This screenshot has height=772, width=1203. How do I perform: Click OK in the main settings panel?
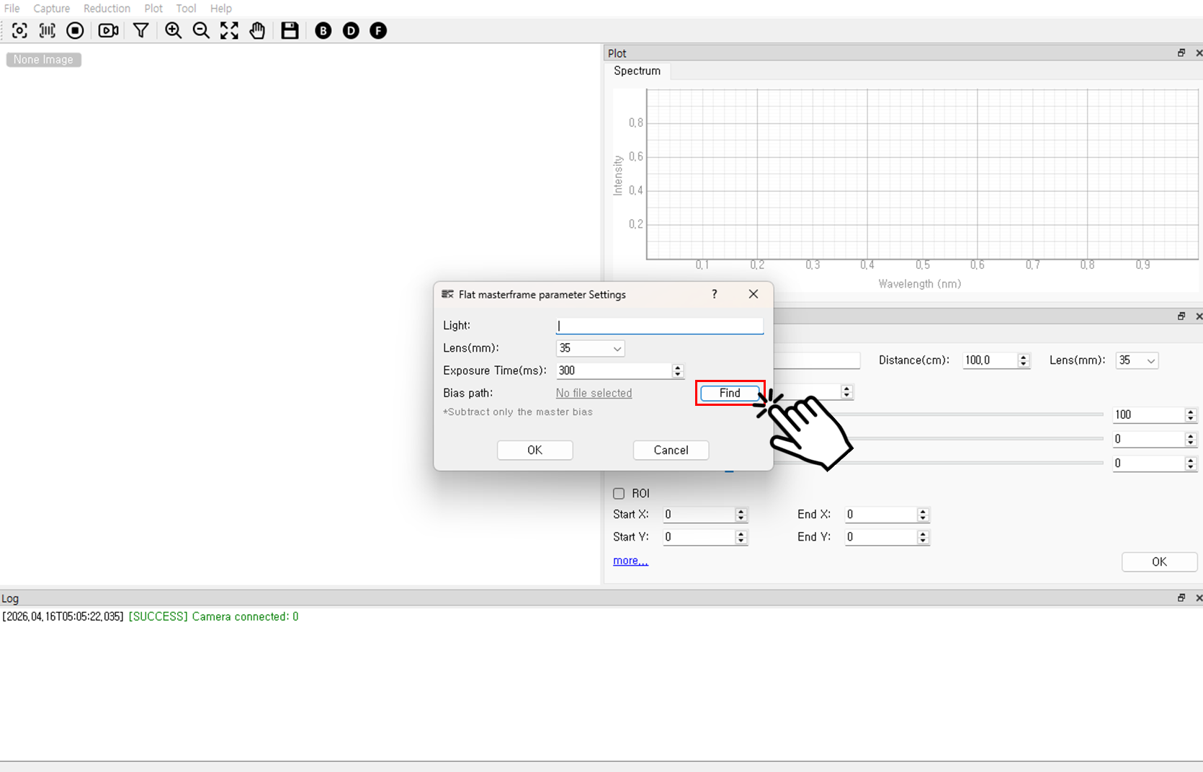click(1159, 562)
